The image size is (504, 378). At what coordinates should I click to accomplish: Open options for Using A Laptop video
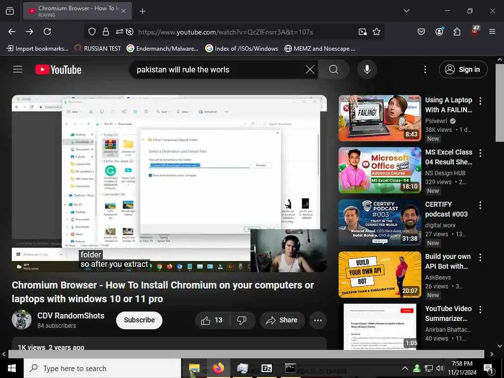pos(480,100)
